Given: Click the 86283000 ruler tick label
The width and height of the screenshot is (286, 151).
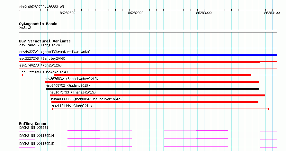Looking at the screenshot, I should click(x=204, y=13).
